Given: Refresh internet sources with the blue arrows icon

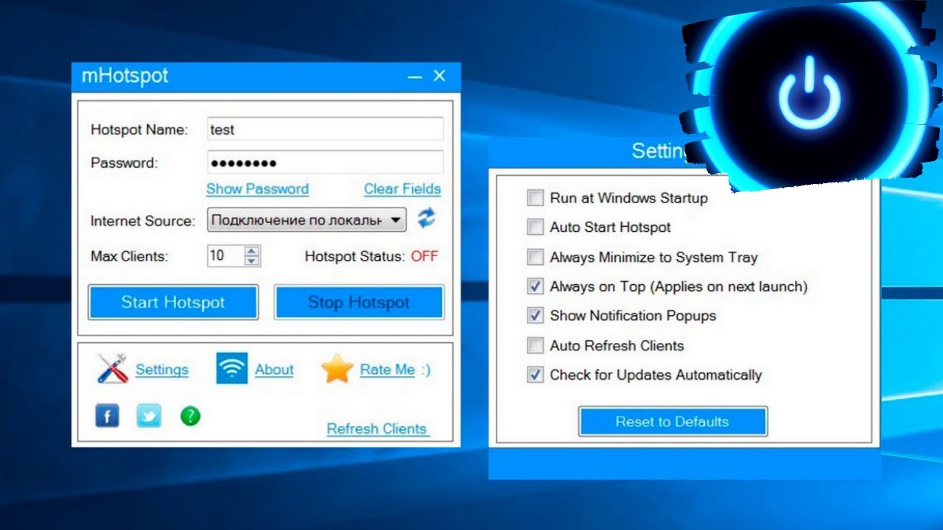Looking at the screenshot, I should (x=426, y=219).
